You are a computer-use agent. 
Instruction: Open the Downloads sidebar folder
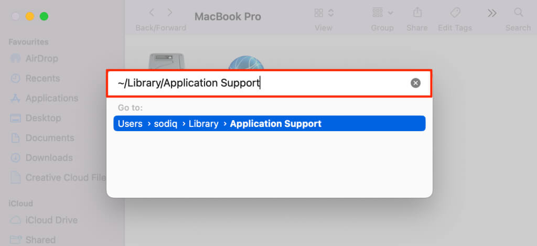pos(41,158)
